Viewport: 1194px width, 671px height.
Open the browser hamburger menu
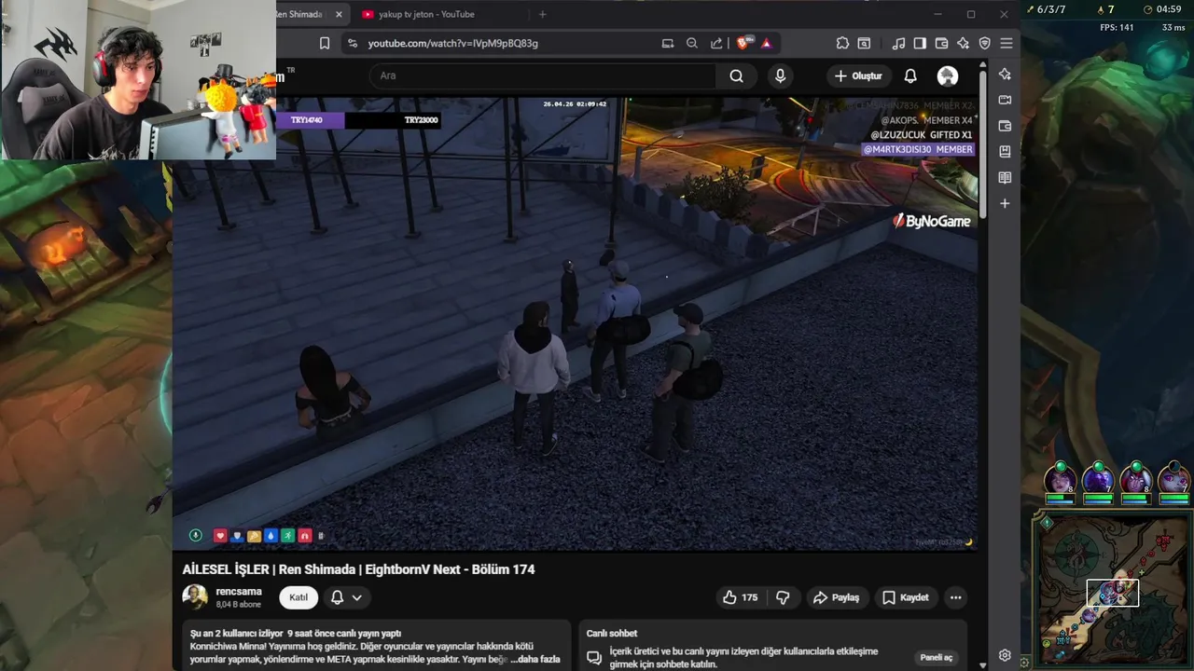[1007, 43]
